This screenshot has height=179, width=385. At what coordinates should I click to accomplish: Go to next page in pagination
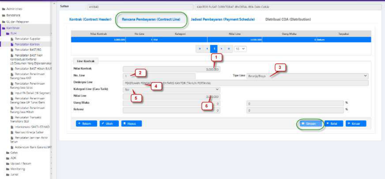(222, 48)
